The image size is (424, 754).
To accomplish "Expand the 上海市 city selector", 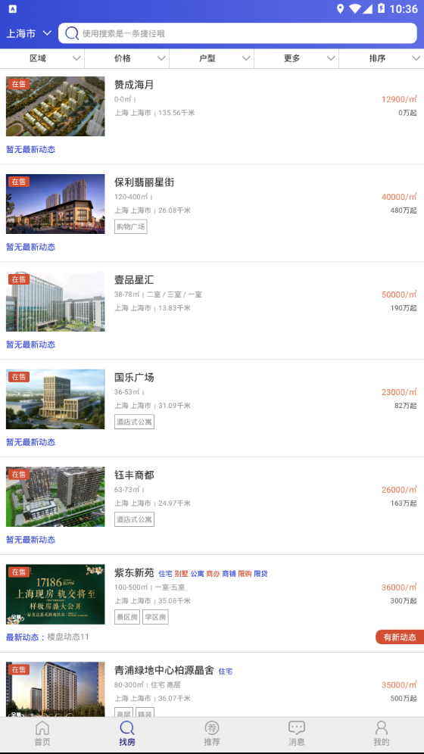I will pyautogui.click(x=28, y=33).
